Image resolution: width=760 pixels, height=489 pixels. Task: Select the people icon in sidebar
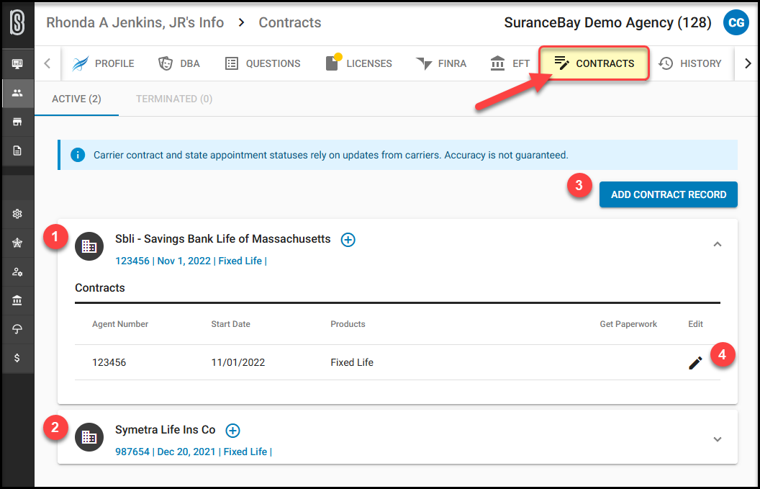(x=17, y=93)
